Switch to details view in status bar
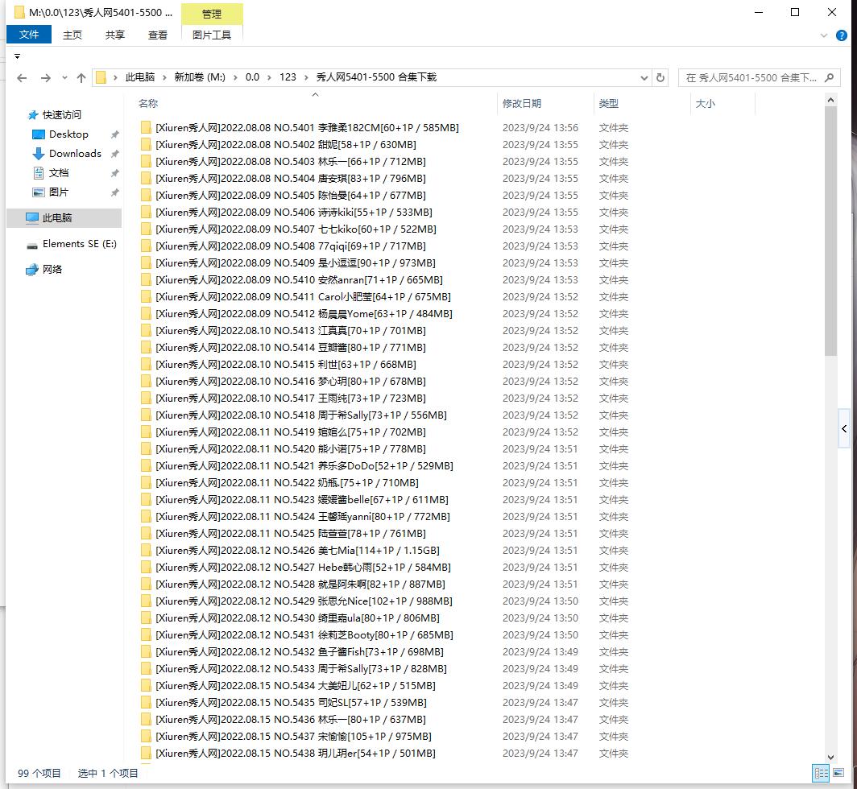 pyautogui.click(x=821, y=773)
